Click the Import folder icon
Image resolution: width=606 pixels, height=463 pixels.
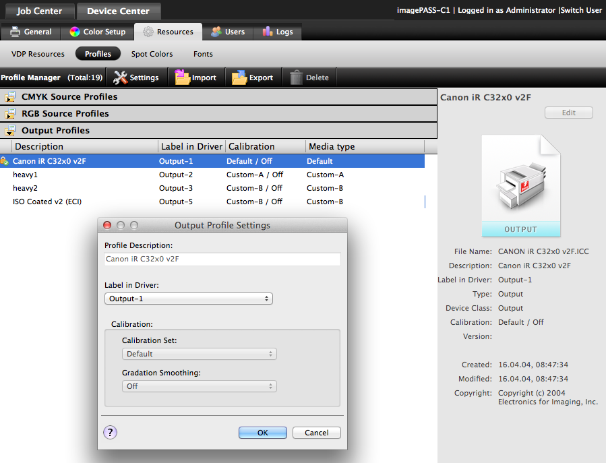coord(183,77)
